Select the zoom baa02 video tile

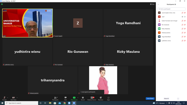coord(78,23)
